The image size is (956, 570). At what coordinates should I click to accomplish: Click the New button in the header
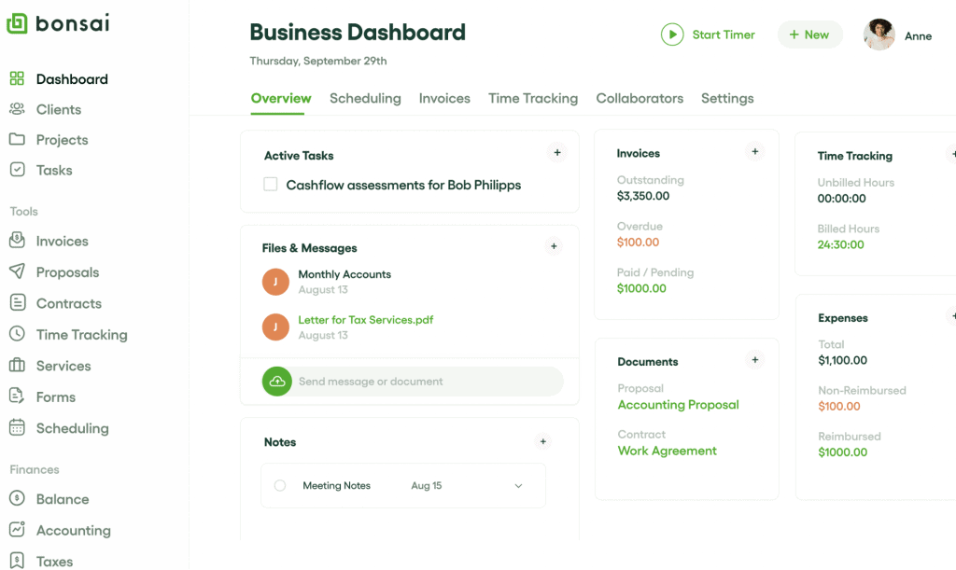tap(808, 34)
